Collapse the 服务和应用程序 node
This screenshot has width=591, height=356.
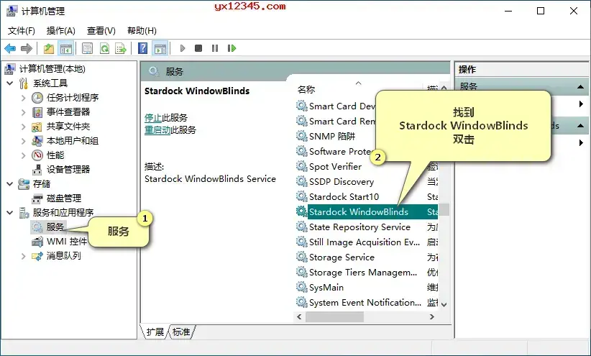point(10,212)
